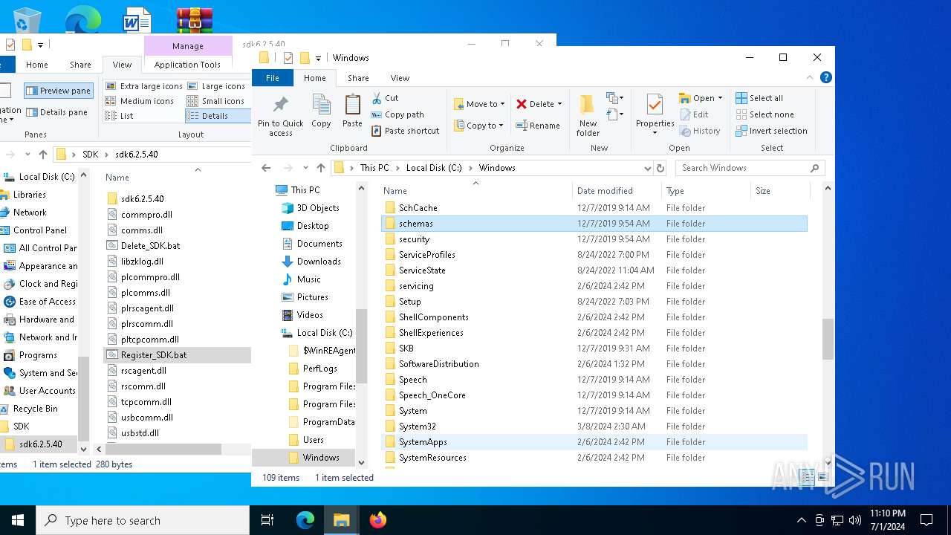
Task: Go back in Windows explorer window
Action: (267, 168)
